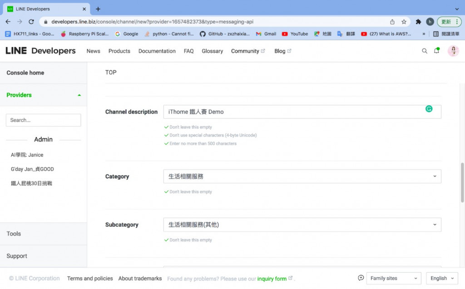465x289 pixels.
Task: Click the 'Enter no more than 500 characters' hint
Action: tap(203, 143)
